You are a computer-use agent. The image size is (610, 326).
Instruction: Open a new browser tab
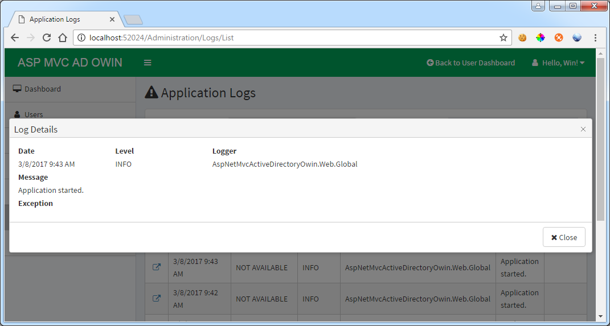click(x=133, y=19)
